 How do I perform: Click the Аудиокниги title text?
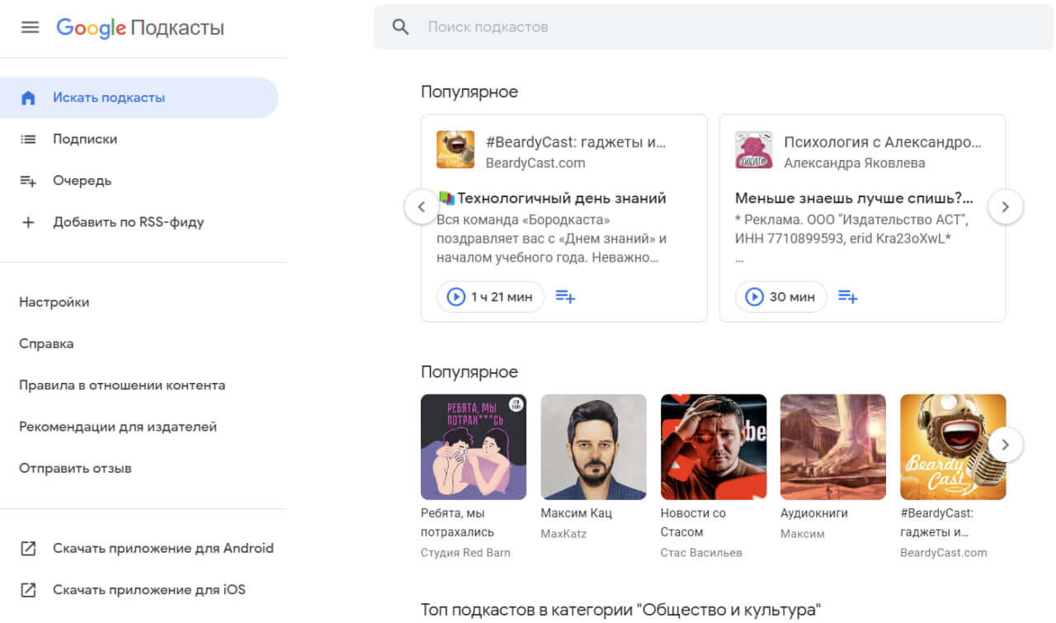click(x=814, y=512)
